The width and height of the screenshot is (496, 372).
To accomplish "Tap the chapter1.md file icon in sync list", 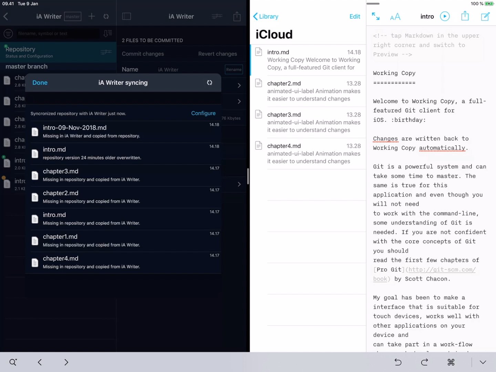I will [35, 241].
